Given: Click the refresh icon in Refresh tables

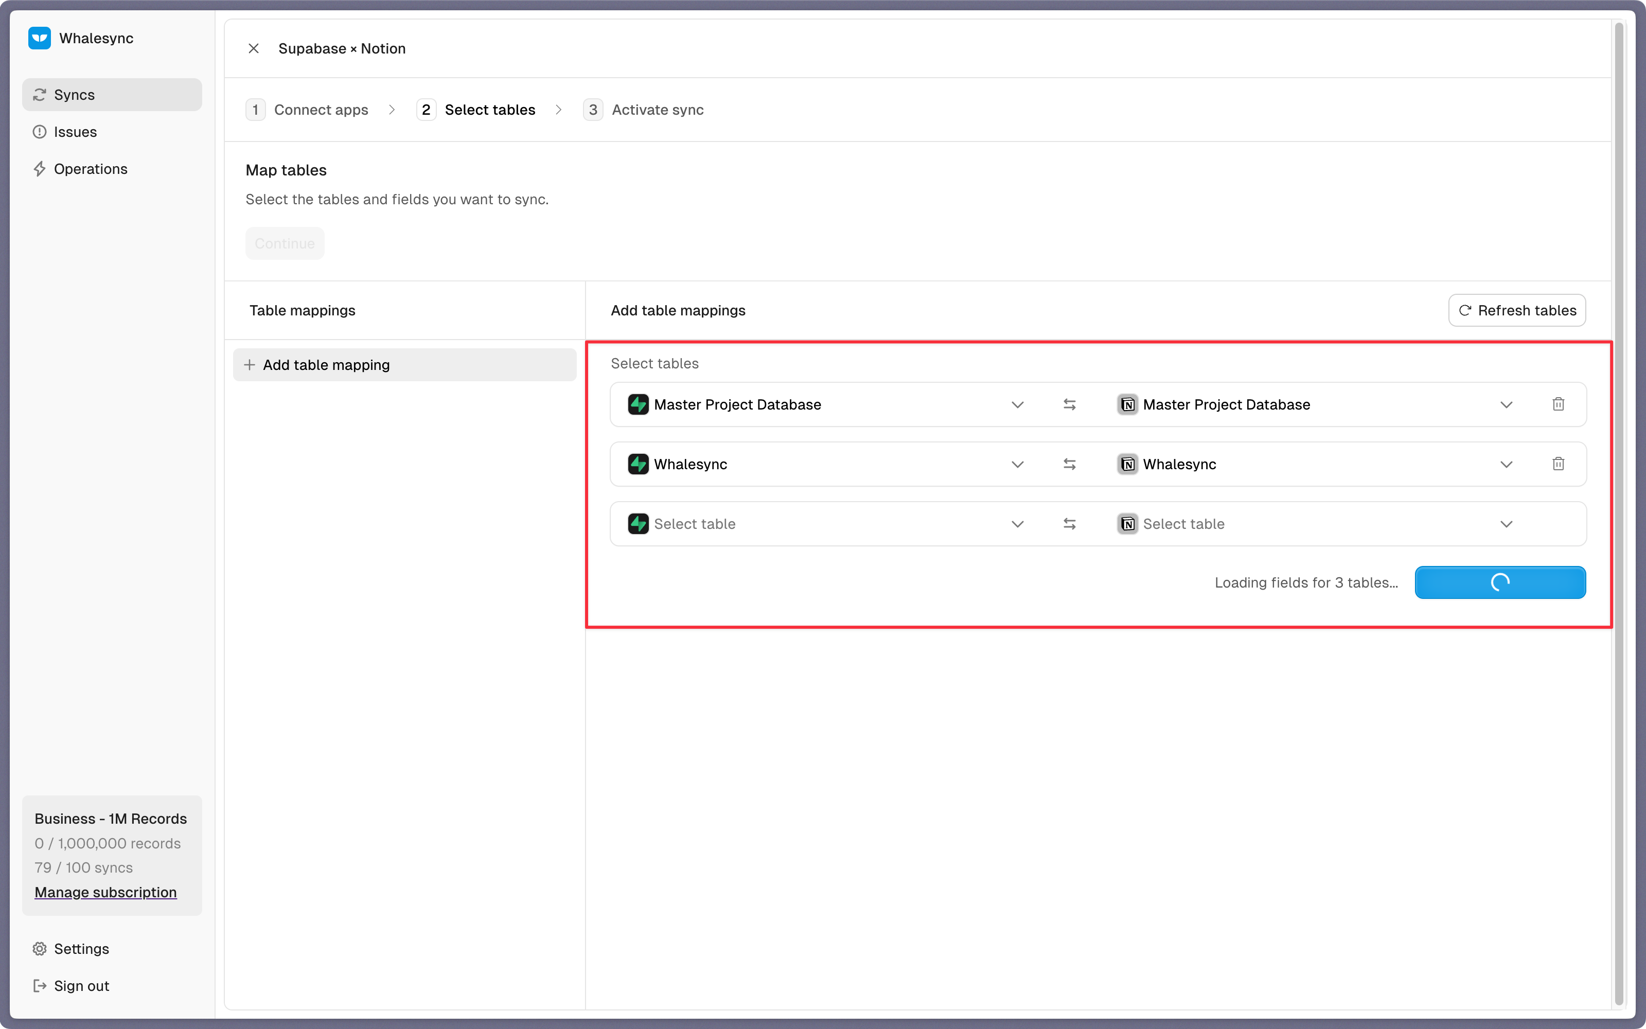Looking at the screenshot, I should pos(1465,310).
